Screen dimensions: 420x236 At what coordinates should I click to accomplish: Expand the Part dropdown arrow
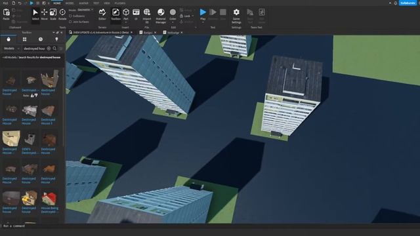pos(126,22)
